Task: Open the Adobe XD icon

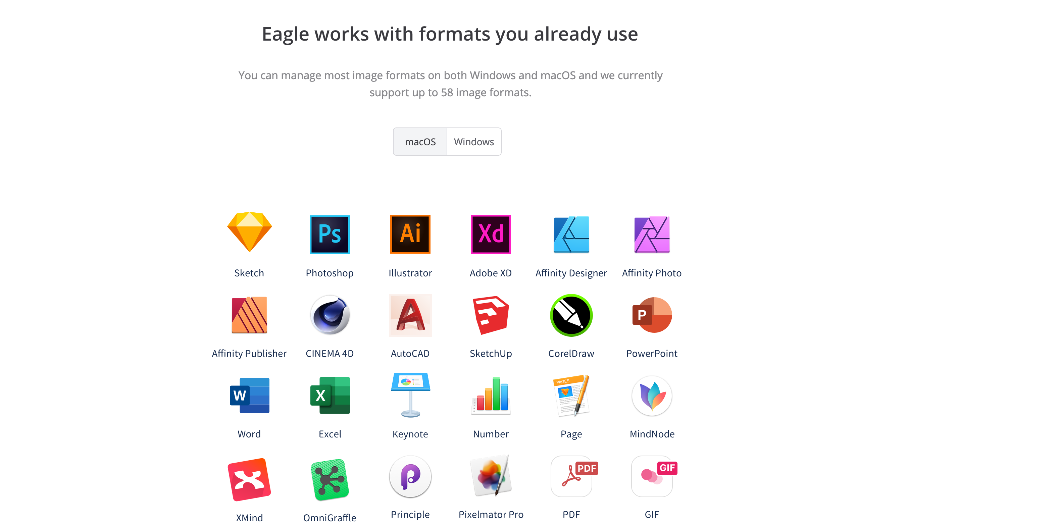Action: pyautogui.click(x=491, y=234)
